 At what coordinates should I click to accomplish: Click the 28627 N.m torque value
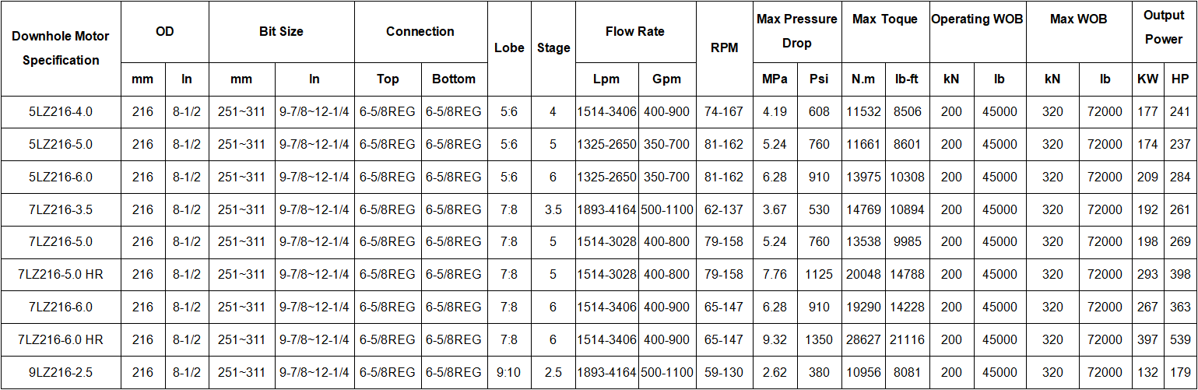coord(863,339)
